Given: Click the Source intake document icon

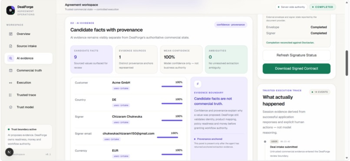Looking at the screenshot, I should pyautogui.click(x=10, y=46).
